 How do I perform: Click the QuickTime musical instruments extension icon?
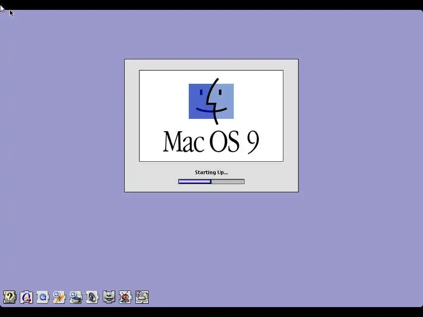point(26,297)
